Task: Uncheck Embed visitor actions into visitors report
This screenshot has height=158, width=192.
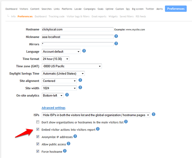Action: tap(38, 129)
